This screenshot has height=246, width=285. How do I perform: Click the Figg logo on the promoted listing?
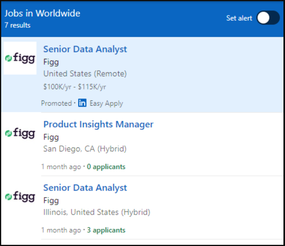[20, 58]
